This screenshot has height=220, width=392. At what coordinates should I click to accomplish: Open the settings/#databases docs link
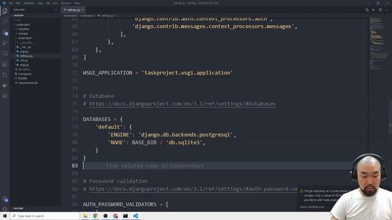(x=183, y=104)
